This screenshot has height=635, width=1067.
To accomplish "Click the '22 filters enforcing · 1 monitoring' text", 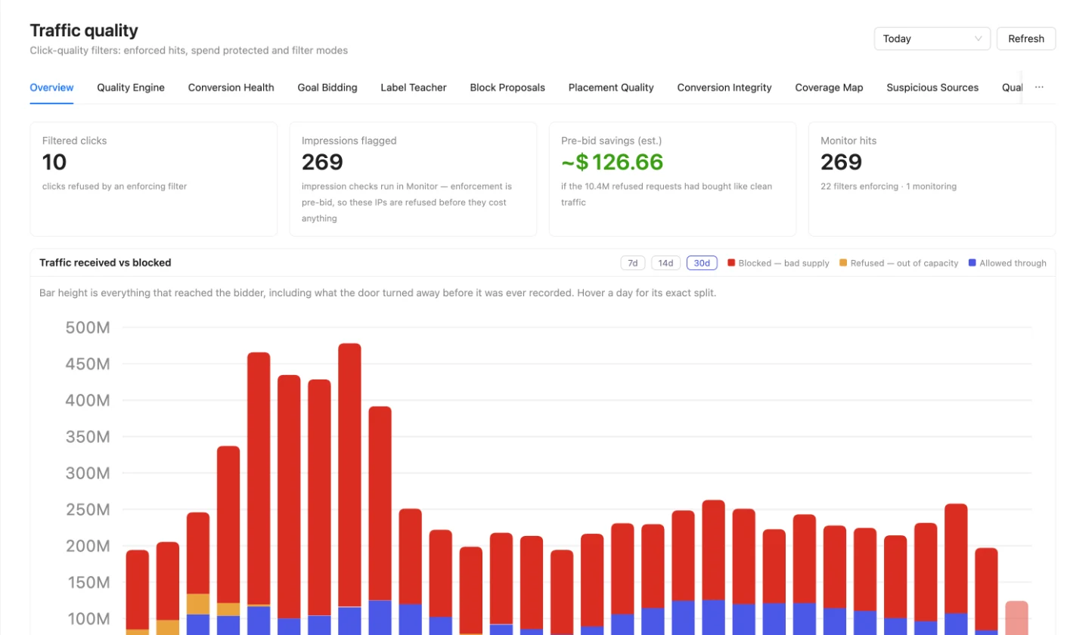I will [x=889, y=186].
